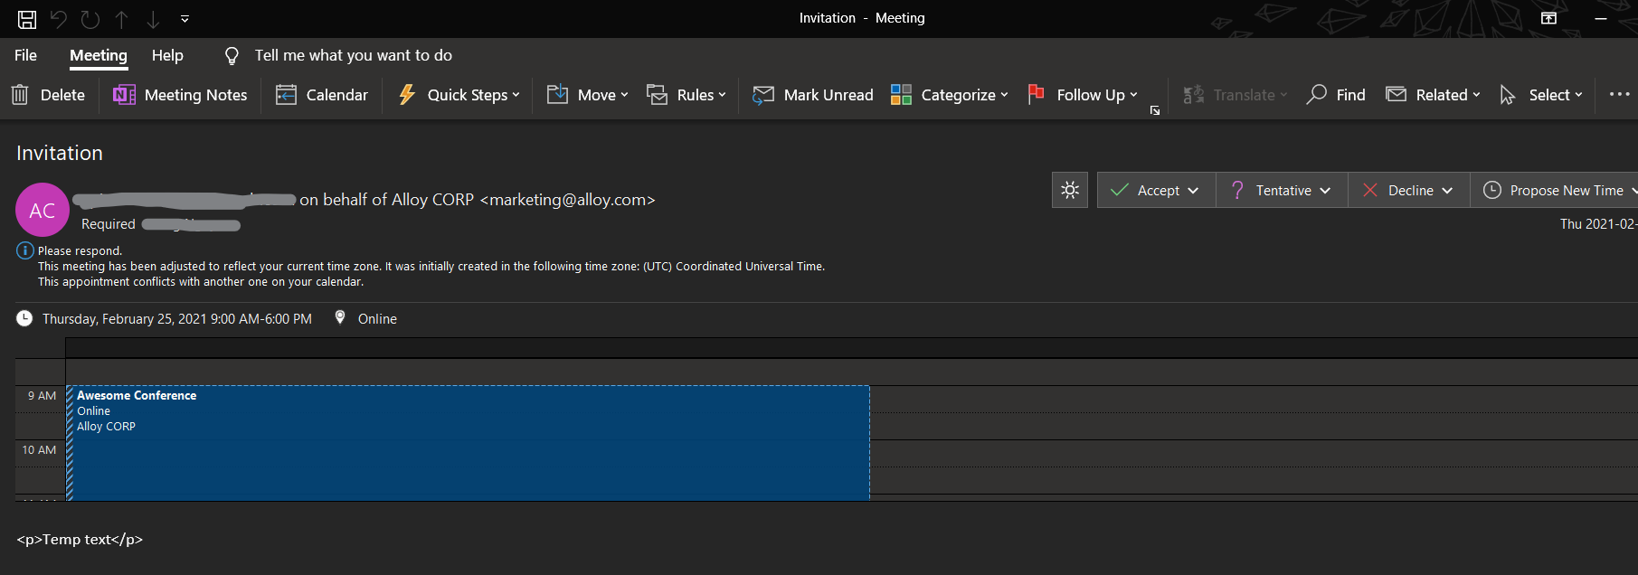
Task: Toggle dark background with sun icon
Action: tap(1070, 190)
